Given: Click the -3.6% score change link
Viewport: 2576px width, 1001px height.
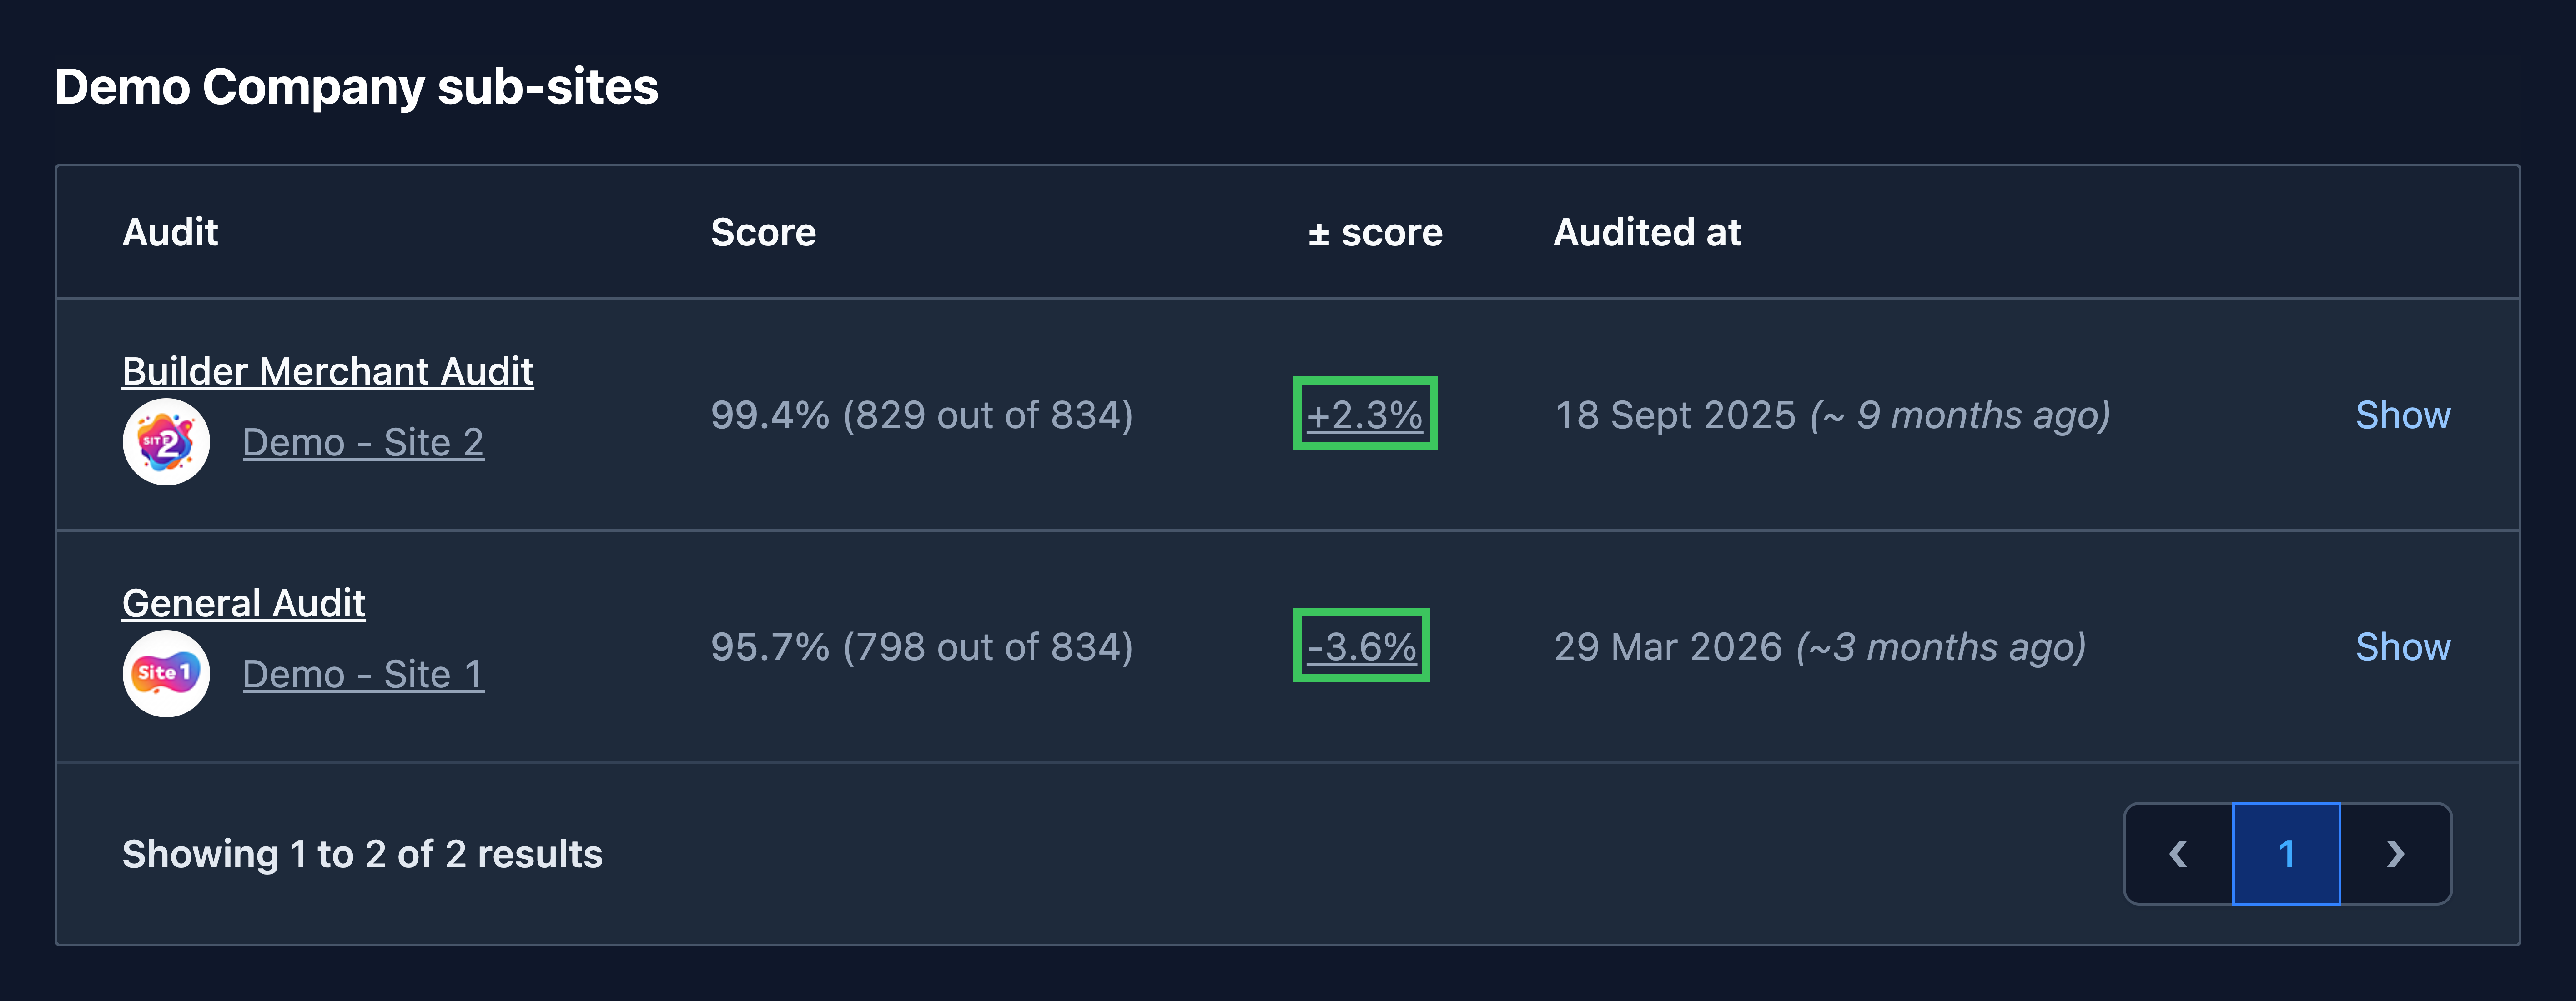Looking at the screenshot, I should [x=1362, y=647].
